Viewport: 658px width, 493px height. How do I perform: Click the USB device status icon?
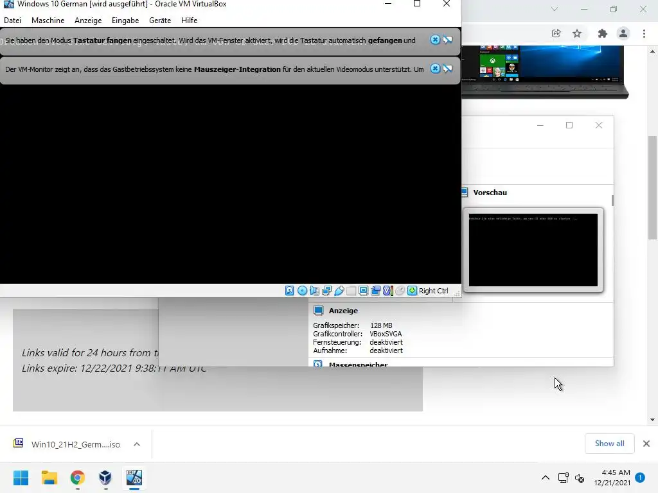pyautogui.click(x=339, y=291)
